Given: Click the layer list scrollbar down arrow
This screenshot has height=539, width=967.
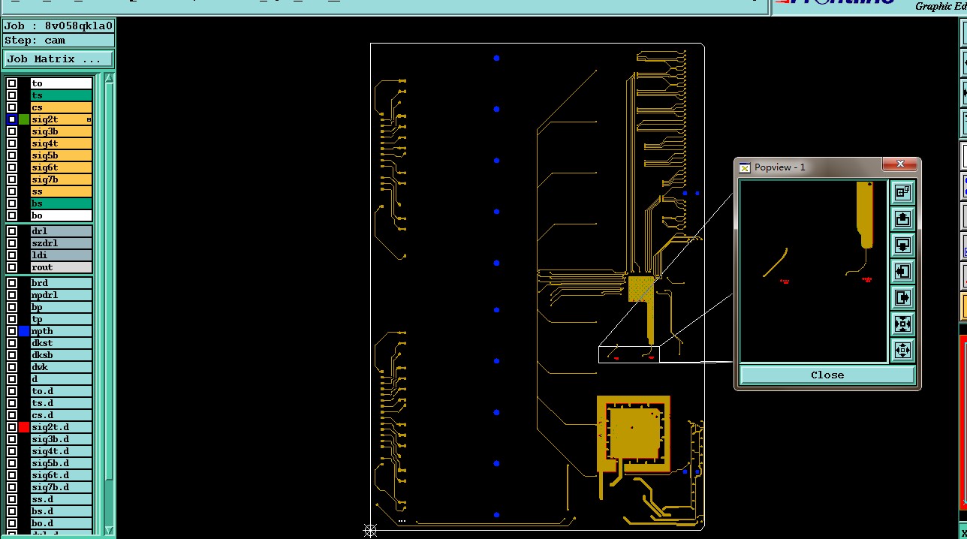Looking at the screenshot, I should pyautogui.click(x=110, y=530).
